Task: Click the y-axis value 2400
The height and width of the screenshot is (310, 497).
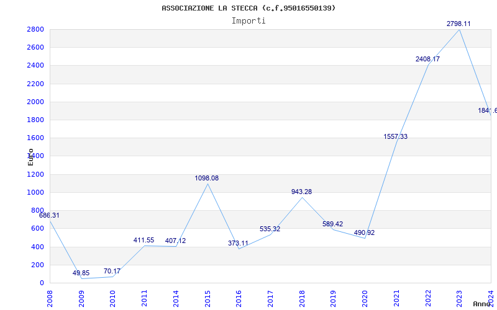Action: coord(36,66)
